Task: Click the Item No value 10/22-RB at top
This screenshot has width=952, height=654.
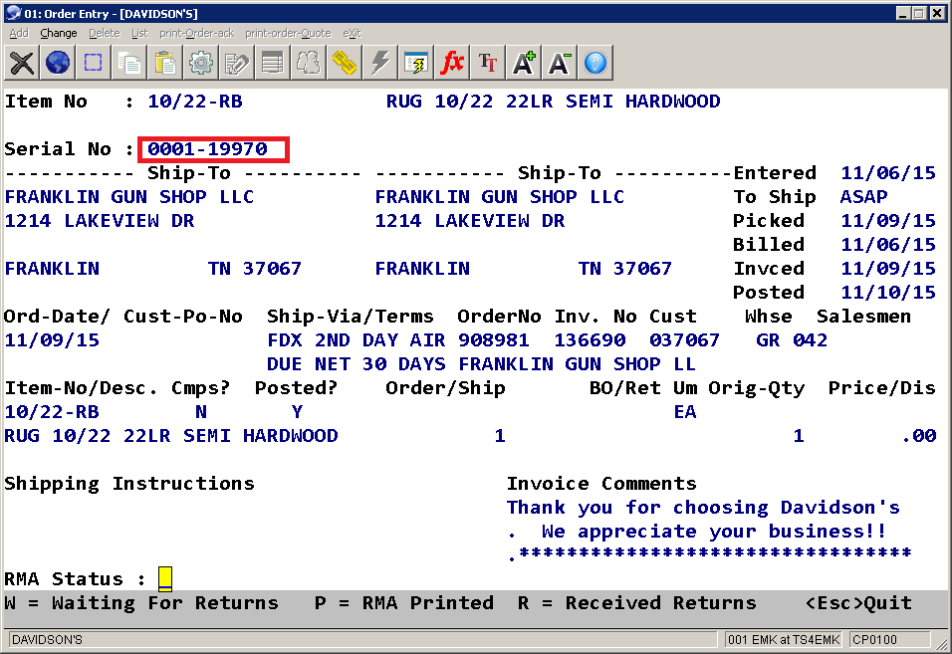Action: tap(195, 102)
